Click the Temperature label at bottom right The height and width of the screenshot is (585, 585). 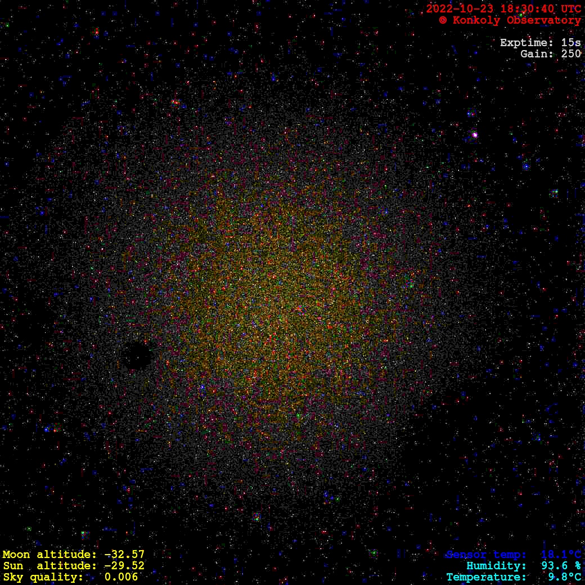coord(486,577)
